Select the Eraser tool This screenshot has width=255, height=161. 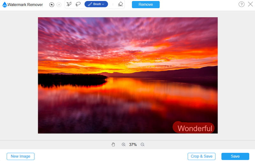pos(120,4)
